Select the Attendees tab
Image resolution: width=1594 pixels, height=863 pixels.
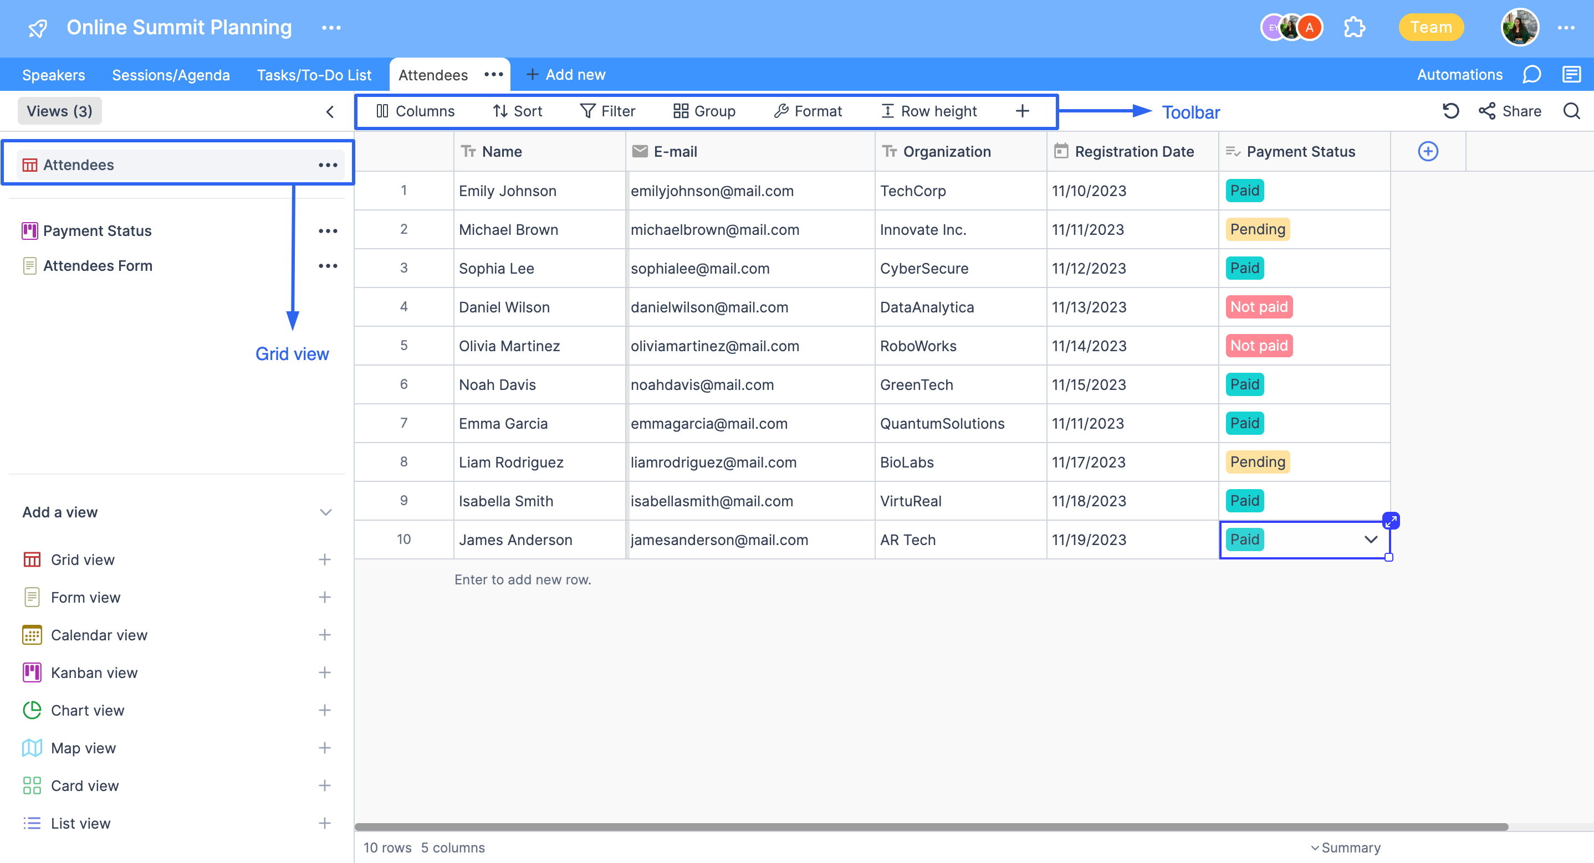(x=433, y=75)
